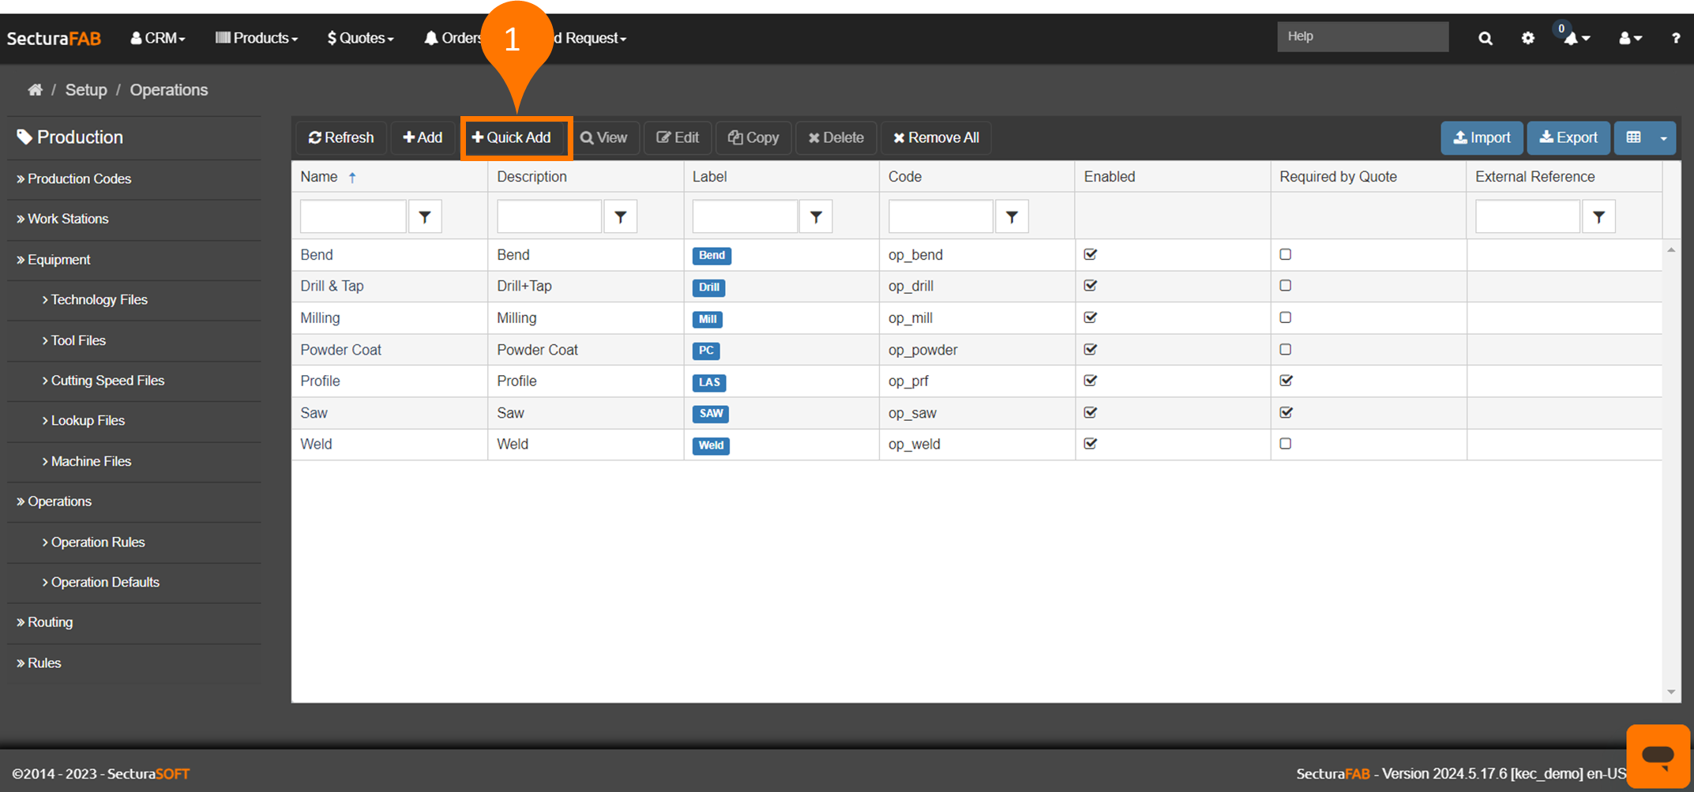
Task: Open settings gear icon in top bar
Action: 1527,38
